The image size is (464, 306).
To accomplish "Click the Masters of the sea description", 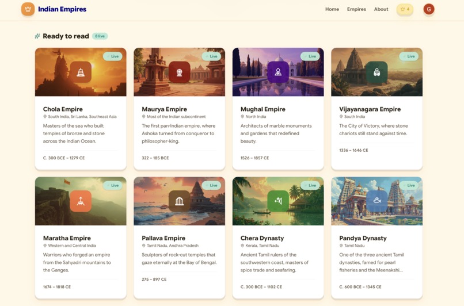I will (74, 133).
